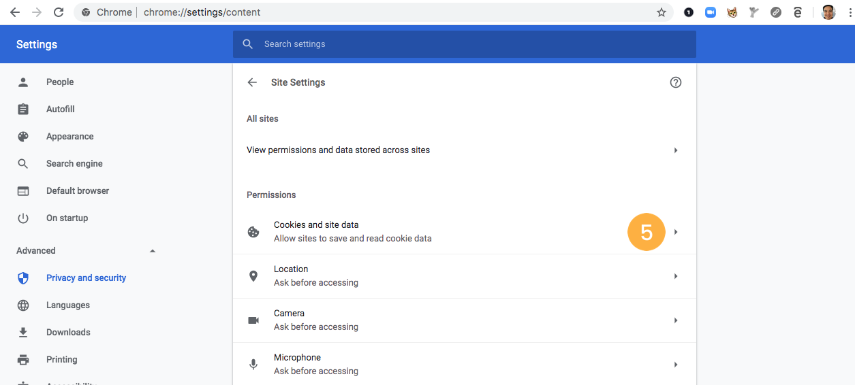
Task: Click the Camera video icon
Action: (x=253, y=320)
